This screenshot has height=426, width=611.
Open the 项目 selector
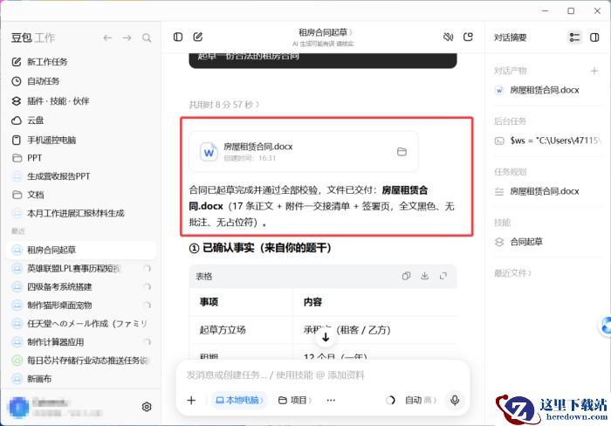click(x=295, y=401)
